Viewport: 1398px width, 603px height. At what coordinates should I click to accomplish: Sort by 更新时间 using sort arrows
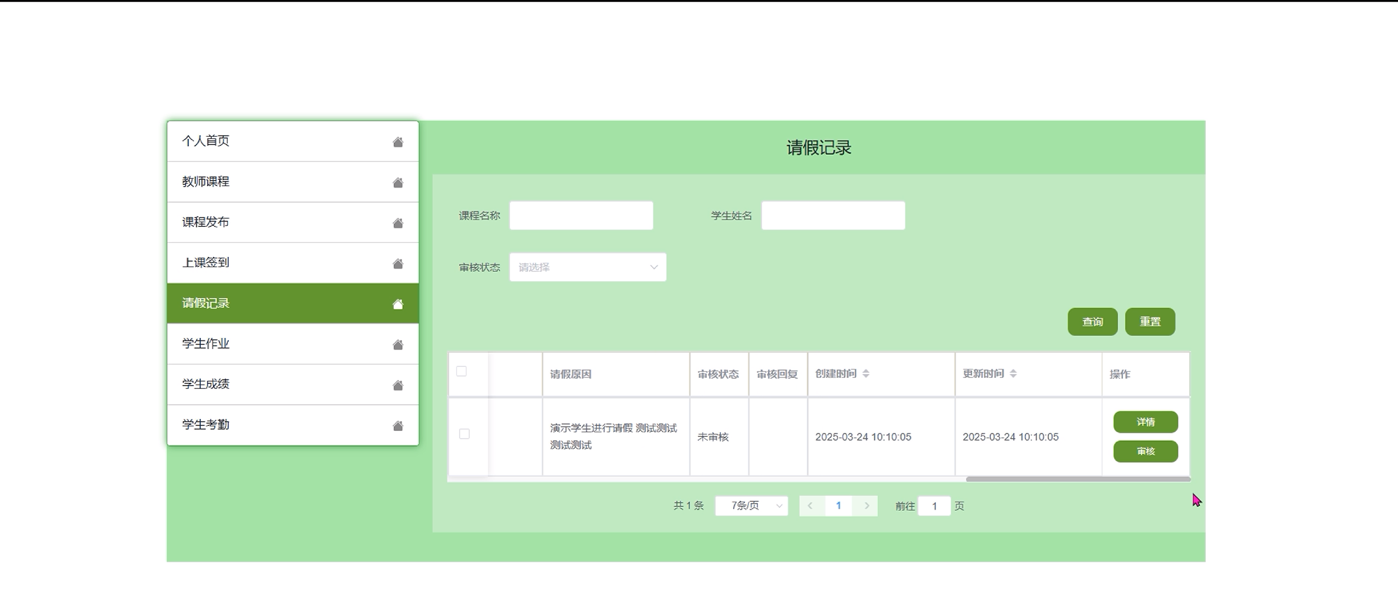1013,373
